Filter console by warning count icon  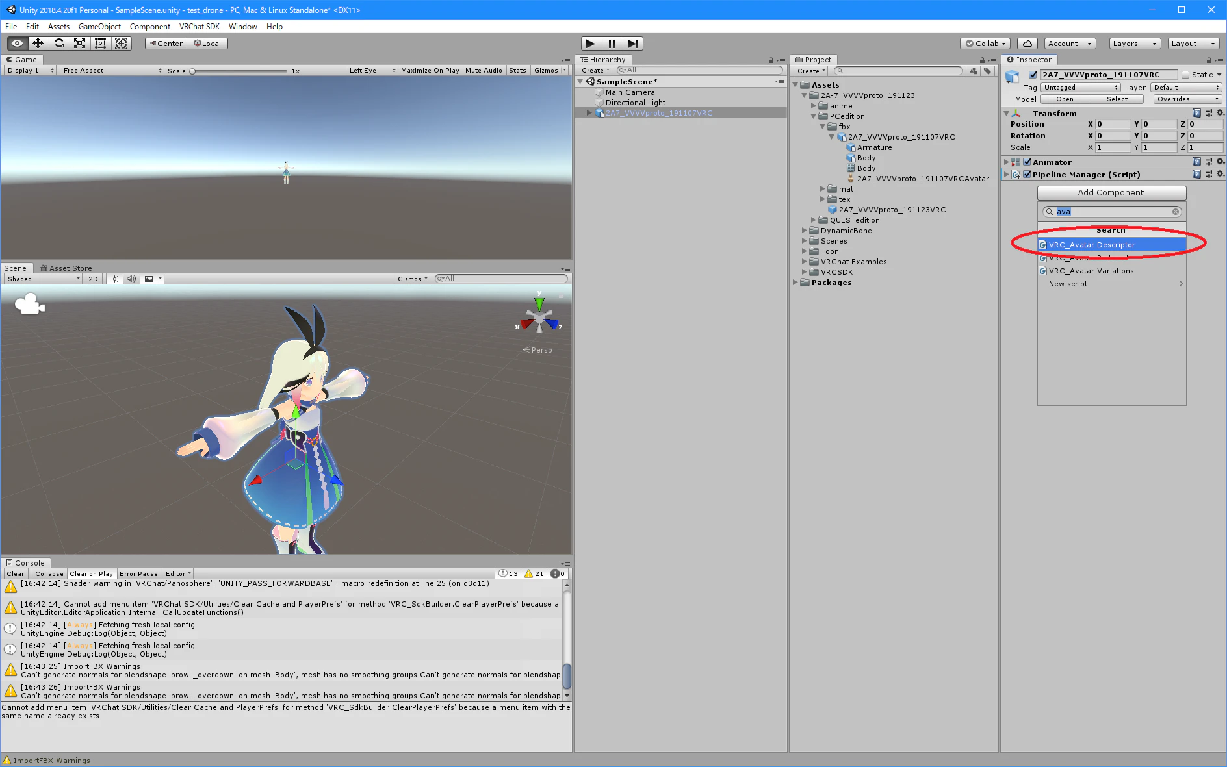click(x=535, y=573)
